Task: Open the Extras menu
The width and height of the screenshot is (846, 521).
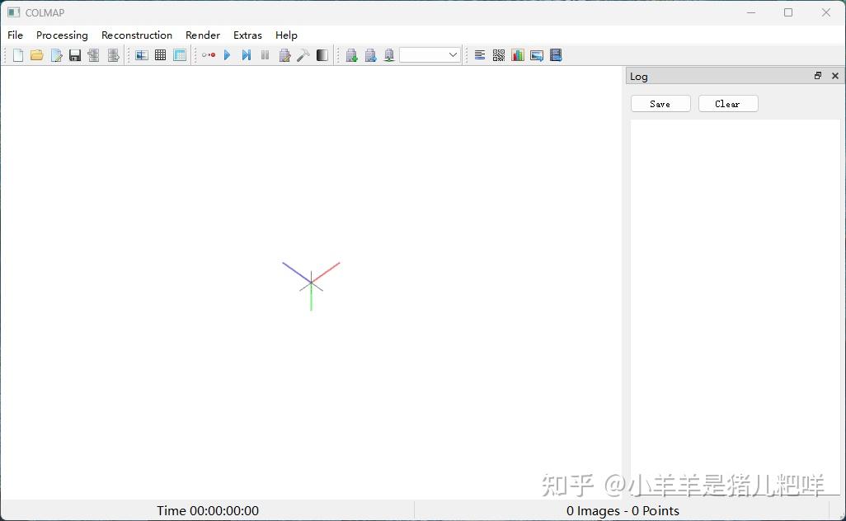Action: 247,35
